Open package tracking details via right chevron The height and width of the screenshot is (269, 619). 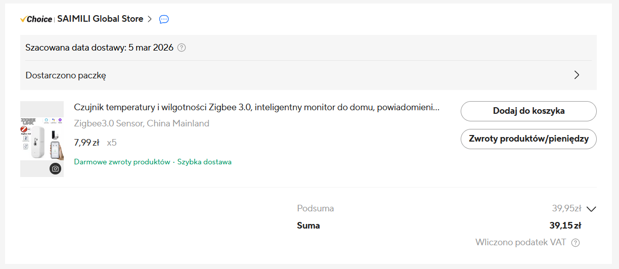(577, 75)
